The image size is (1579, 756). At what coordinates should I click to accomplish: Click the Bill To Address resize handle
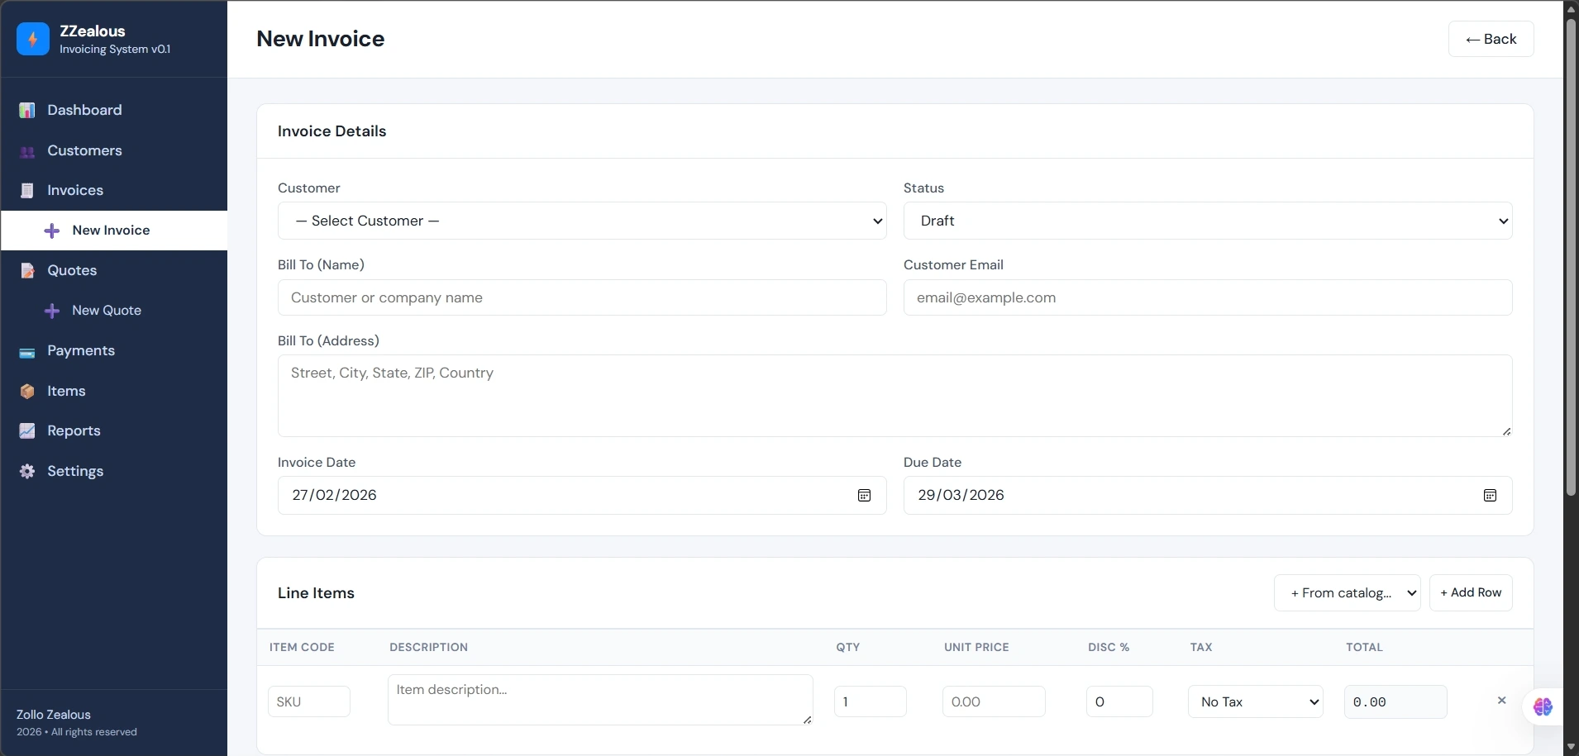(1506, 431)
